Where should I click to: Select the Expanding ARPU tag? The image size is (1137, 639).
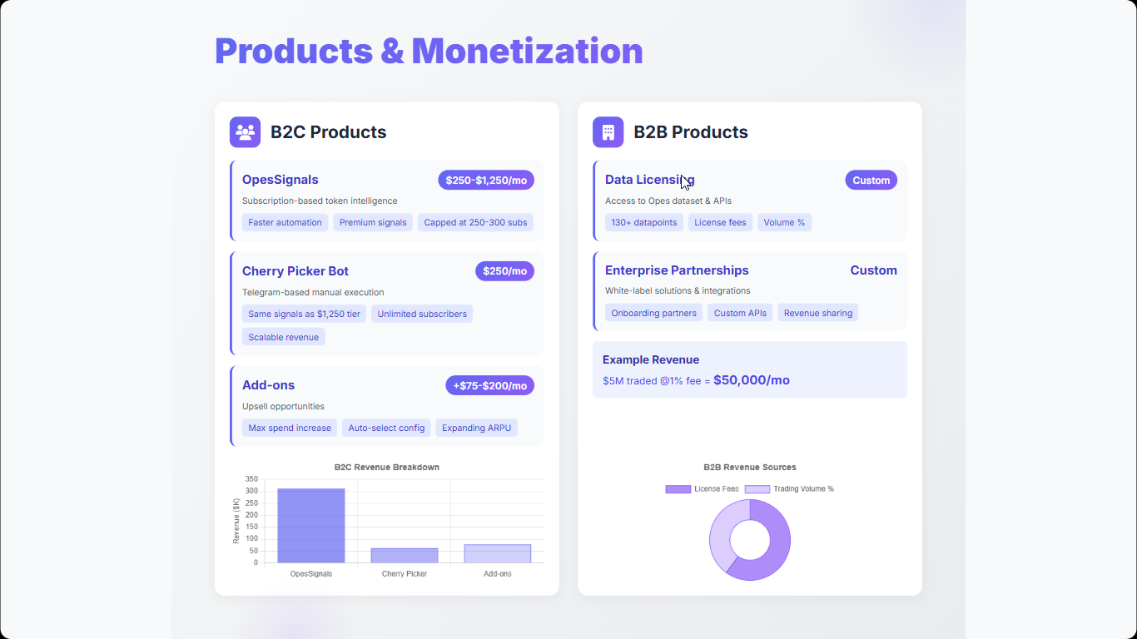[x=476, y=428]
